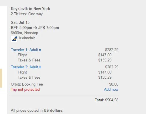Click the Icelandair airline name text
The image size is (146, 114).
(27, 38)
